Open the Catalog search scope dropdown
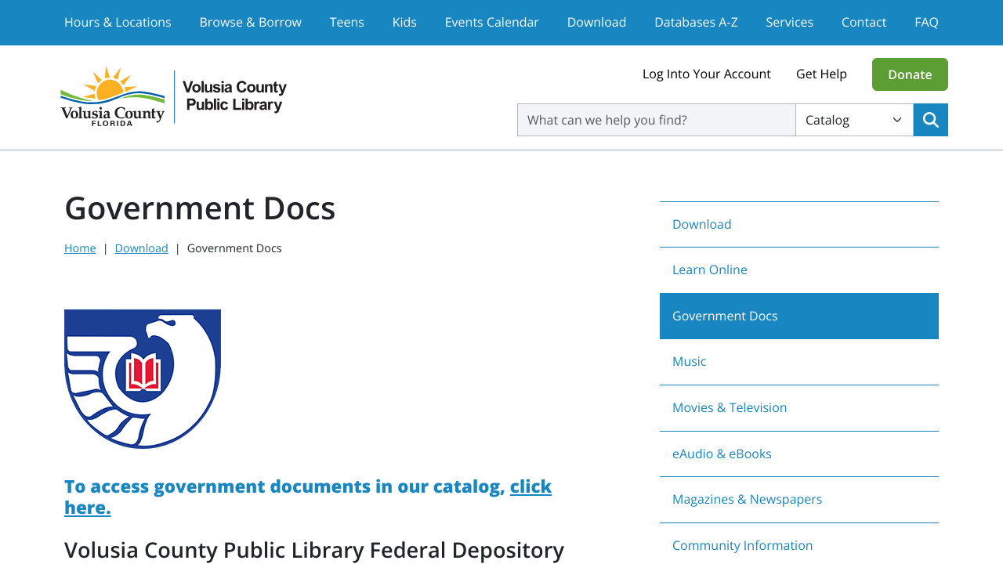Screen dimensions: 1003x564 click(854, 119)
